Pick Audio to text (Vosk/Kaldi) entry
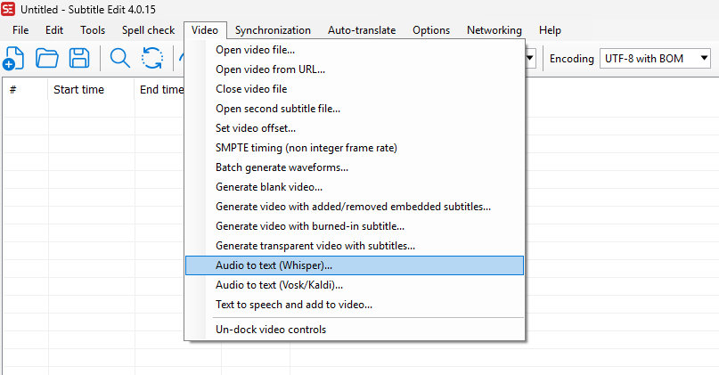719x375 pixels. coord(279,285)
